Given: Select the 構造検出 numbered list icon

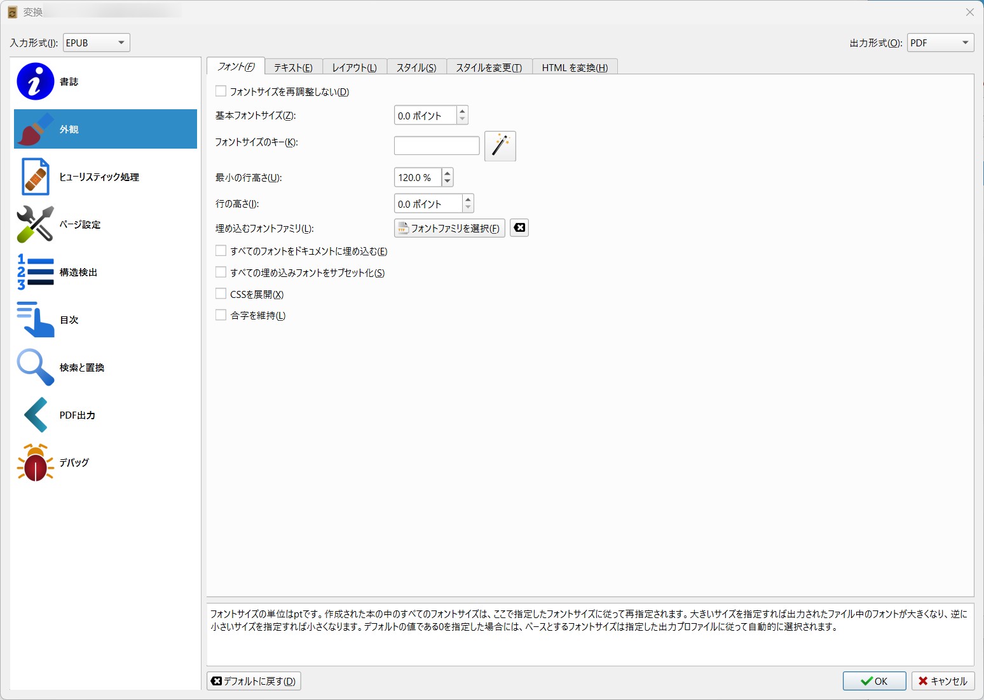Looking at the screenshot, I should (36, 272).
